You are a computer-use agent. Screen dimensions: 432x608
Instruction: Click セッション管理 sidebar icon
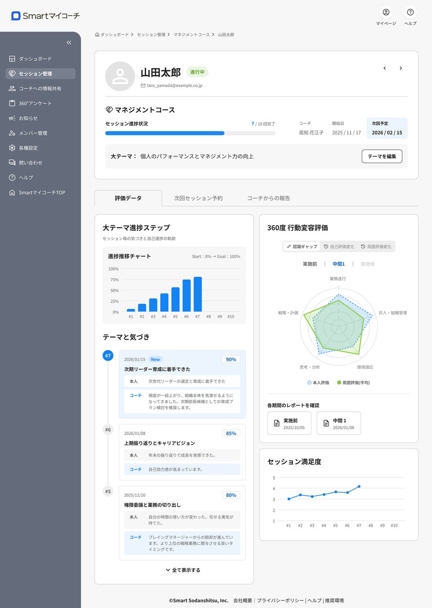[x=12, y=73]
